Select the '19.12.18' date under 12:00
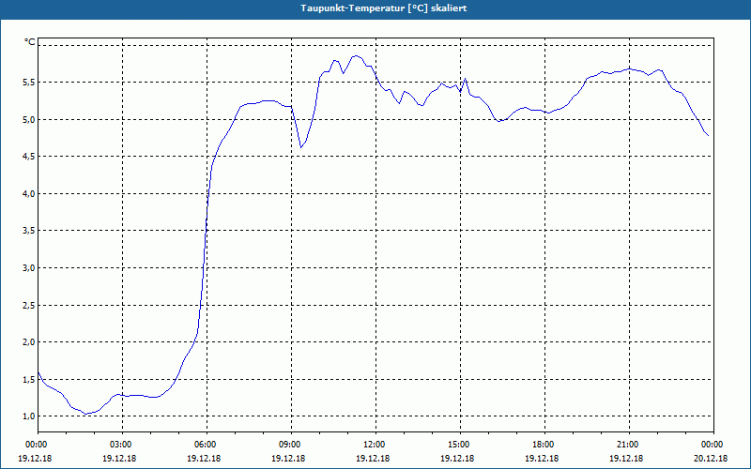The width and height of the screenshot is (751, 469). 373,458
